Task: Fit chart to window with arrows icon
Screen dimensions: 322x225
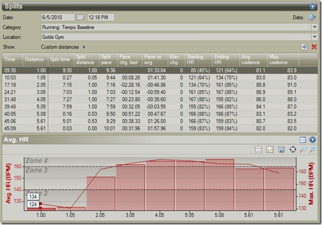Action: point(292,150)
